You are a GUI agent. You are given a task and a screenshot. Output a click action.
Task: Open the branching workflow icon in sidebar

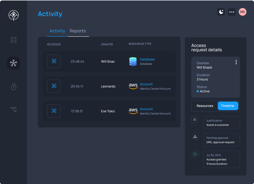coord(13,109)
